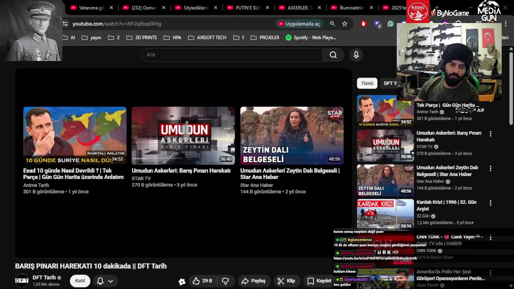Screen dimensions: 514x289
Task: Like the video showing 29 B
Action: pyautogui.click(x=202, y=281)
